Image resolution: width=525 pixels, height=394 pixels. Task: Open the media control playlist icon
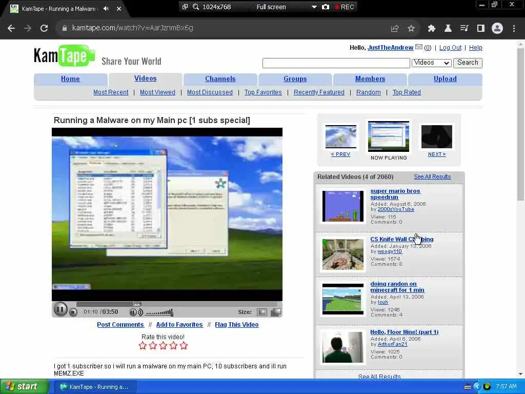[x=464, y=29]
